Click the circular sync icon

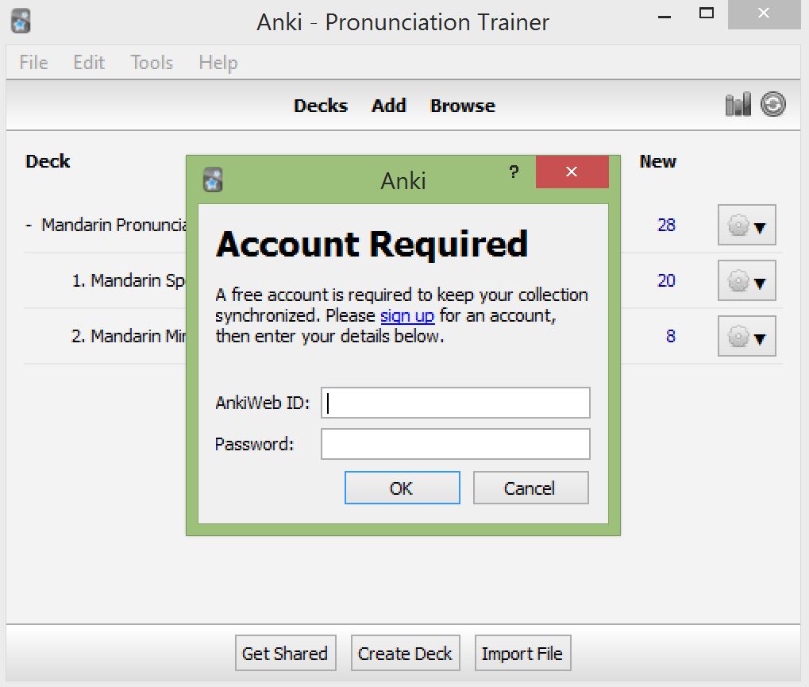click(773, 105)
